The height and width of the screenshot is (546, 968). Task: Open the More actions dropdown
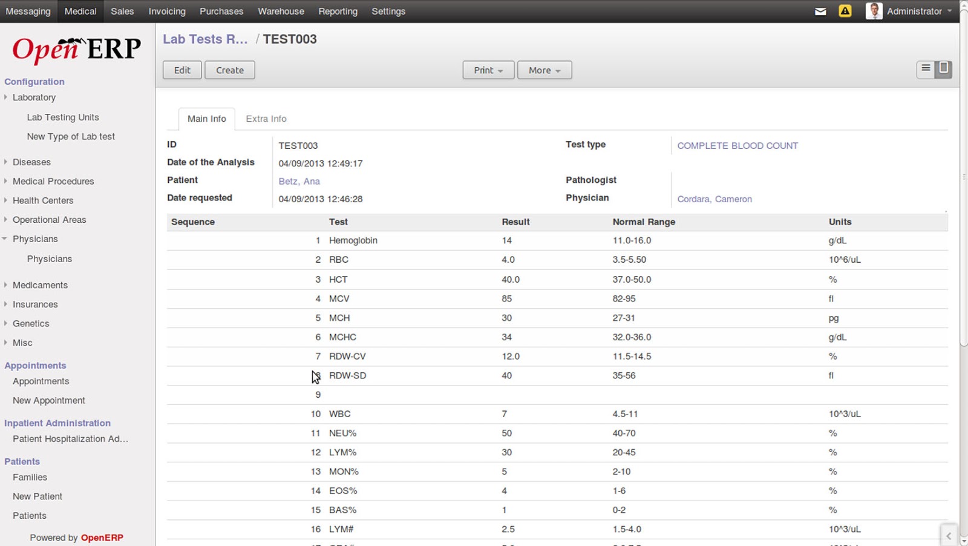(x=544, y=70)
